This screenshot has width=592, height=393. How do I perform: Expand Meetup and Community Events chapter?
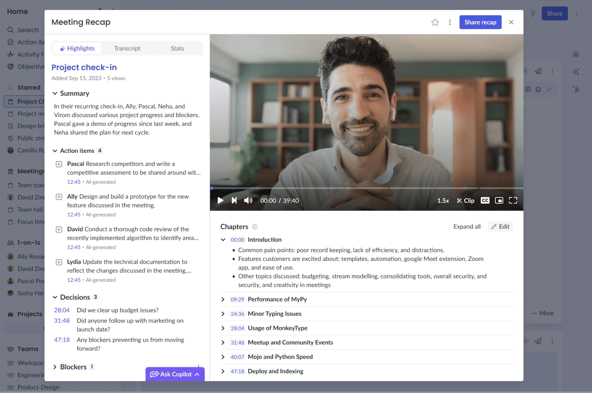tap(223, 343)
